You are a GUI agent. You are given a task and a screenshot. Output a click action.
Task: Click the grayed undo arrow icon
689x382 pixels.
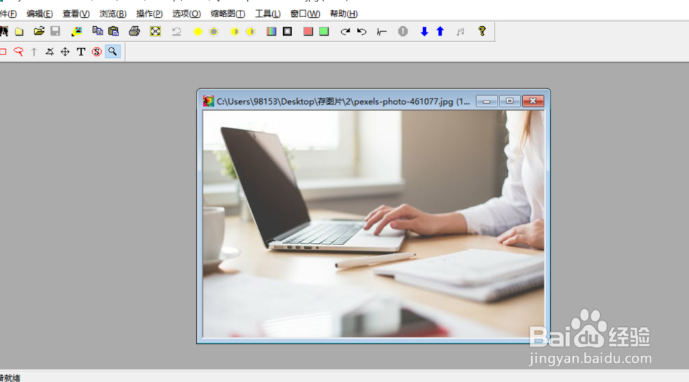point(176,32)
